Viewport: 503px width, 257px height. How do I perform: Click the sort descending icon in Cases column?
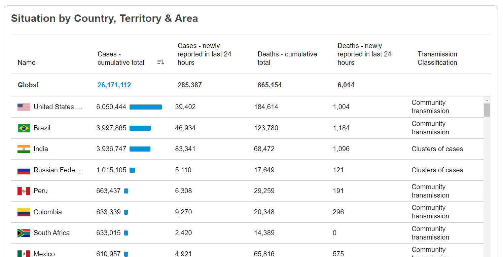pyautogui.click(x=160, y=62)
